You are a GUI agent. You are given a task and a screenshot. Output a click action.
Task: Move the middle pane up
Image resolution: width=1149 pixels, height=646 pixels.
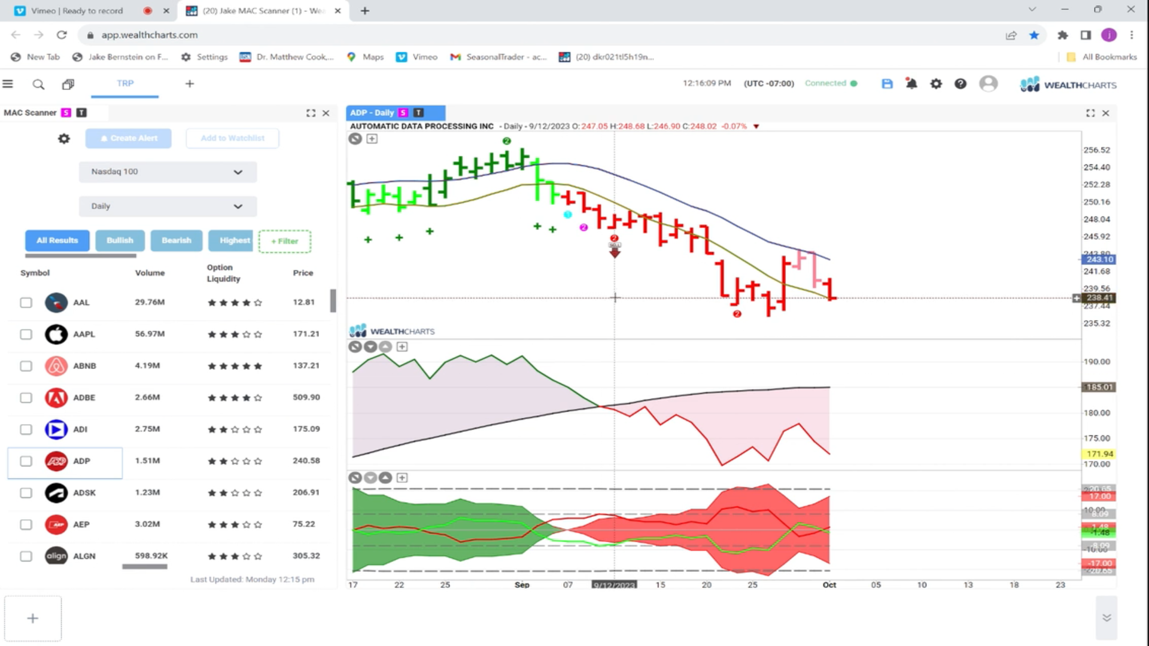point(385,347)
